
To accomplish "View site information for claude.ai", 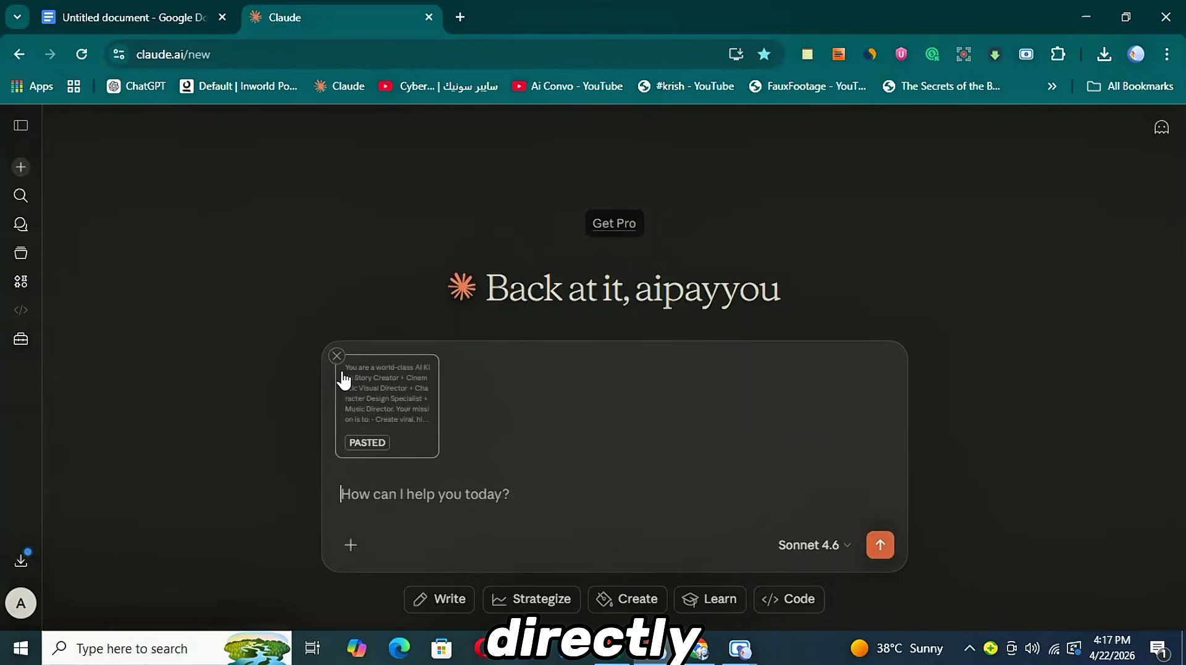I will (x=119, y=54).
